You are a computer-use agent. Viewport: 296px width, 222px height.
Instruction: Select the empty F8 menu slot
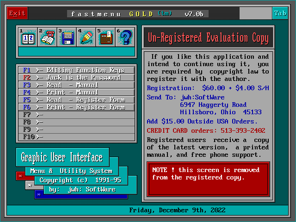coord(76,122)
